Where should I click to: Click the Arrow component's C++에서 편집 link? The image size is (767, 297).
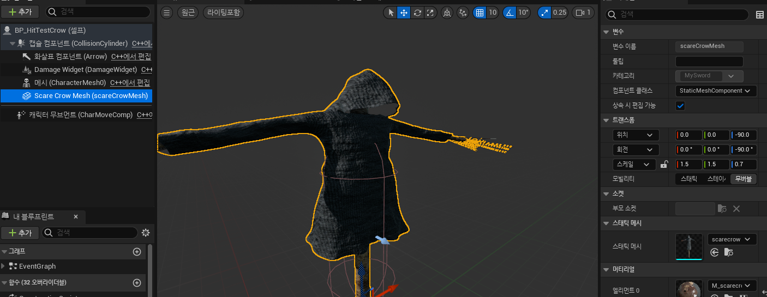click(x=131, y=56)
